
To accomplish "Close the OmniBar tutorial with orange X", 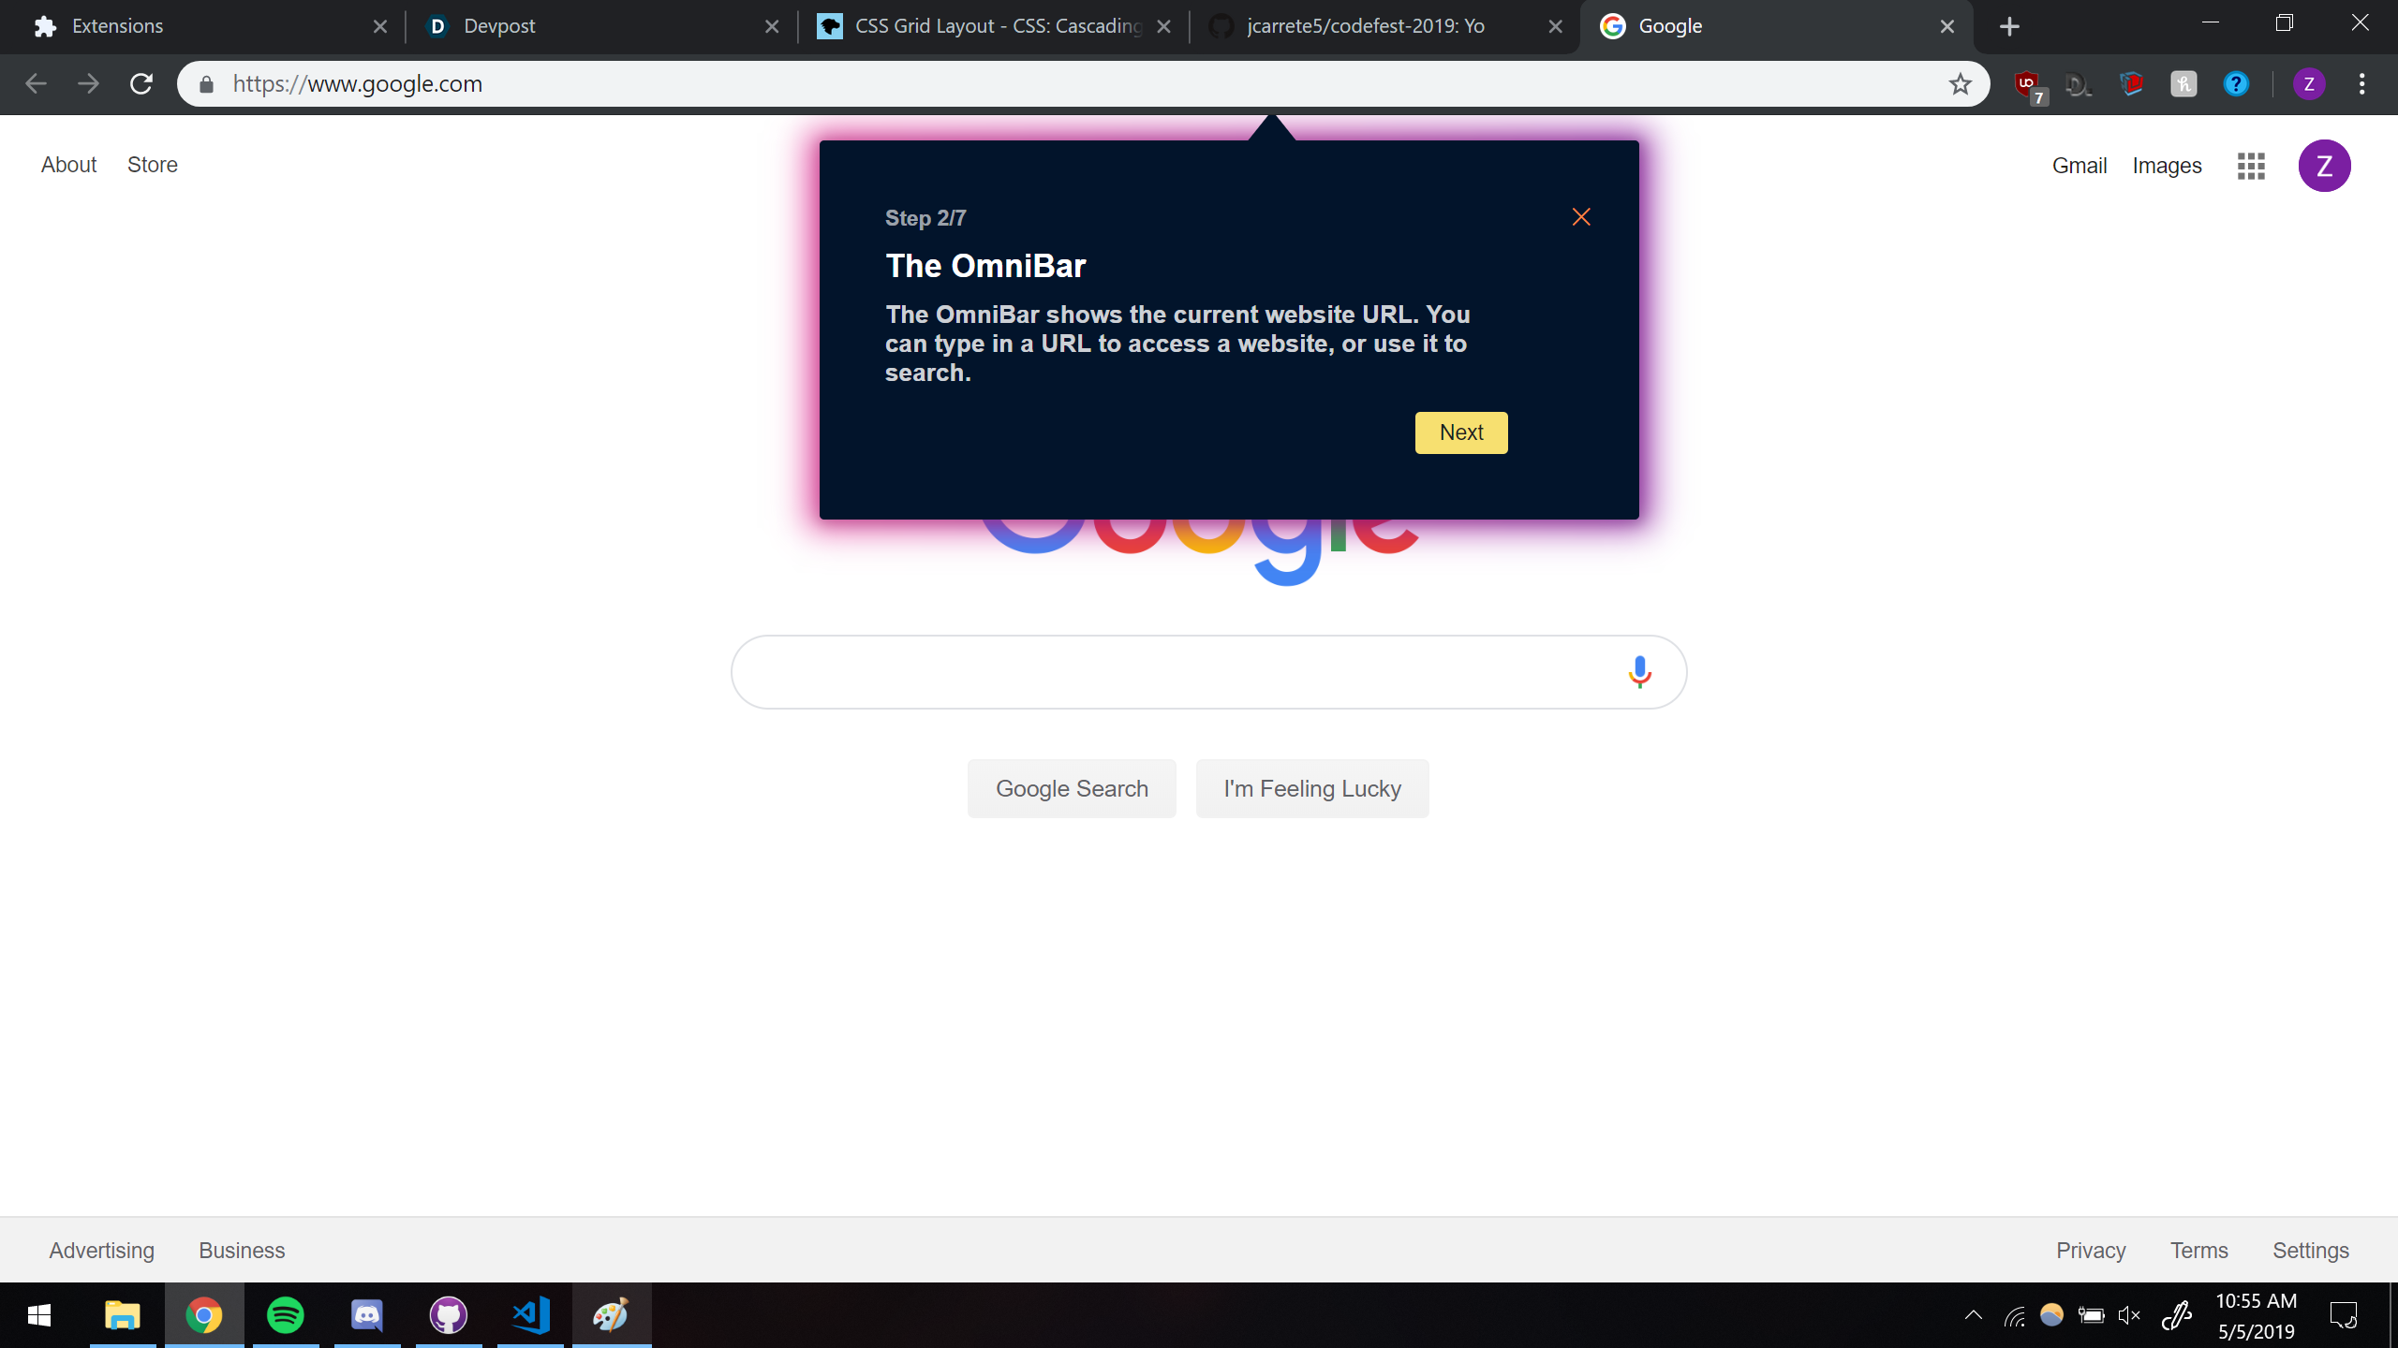I will [x=1581, y=217].
